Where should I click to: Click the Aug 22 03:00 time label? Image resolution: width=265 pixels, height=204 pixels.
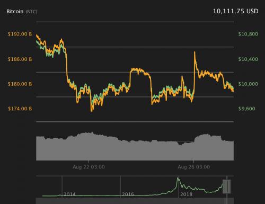tap(89, 167)
